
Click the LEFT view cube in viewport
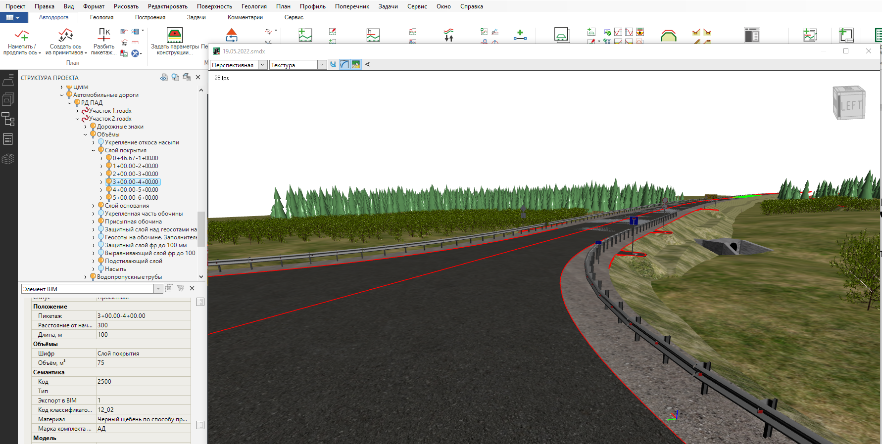click(849, 103)
